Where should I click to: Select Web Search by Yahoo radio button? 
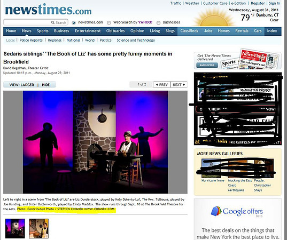[x=108, y=22]
